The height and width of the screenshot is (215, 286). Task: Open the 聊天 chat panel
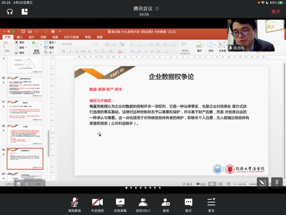click(188, 205)
